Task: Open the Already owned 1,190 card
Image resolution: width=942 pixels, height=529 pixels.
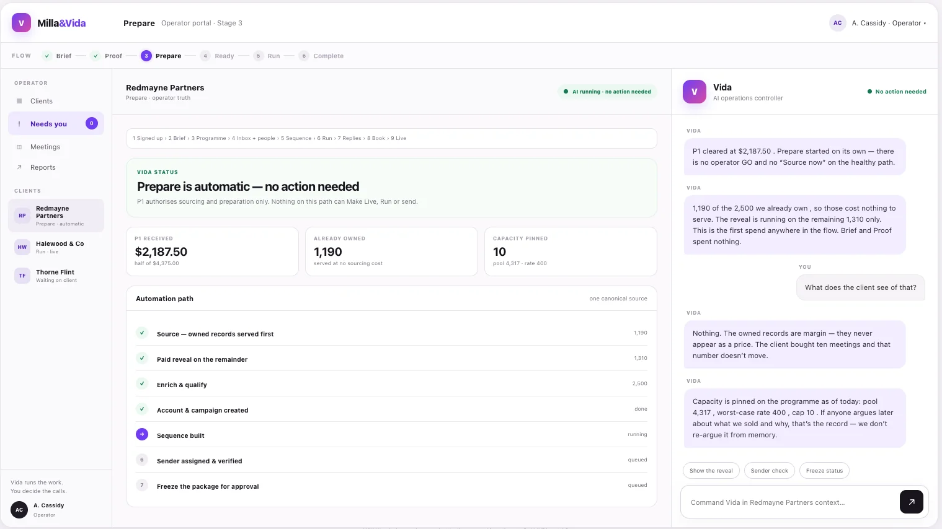Action: pyautogui.click(x=391, y=251)
